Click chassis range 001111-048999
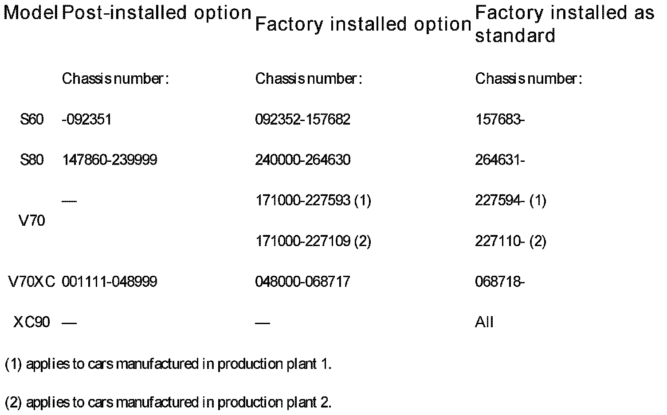The image size is (667, 415). tap(110, 282)
